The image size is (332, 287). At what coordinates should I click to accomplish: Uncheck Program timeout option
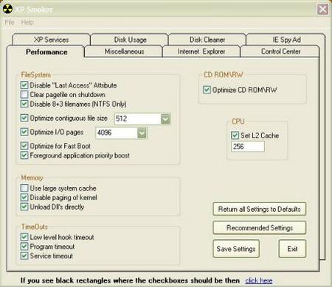tap(24, 247)
